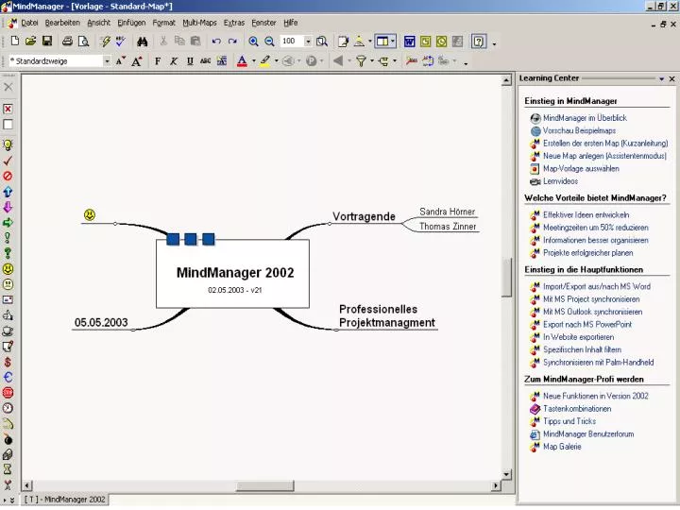Toggle bold formatting F button

pos(158,61)
